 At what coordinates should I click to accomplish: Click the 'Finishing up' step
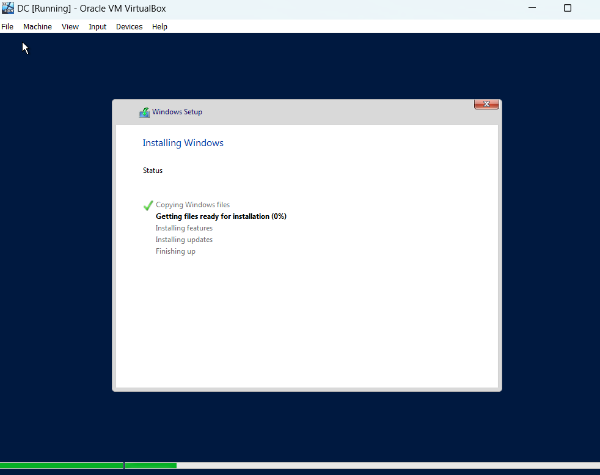175,251
